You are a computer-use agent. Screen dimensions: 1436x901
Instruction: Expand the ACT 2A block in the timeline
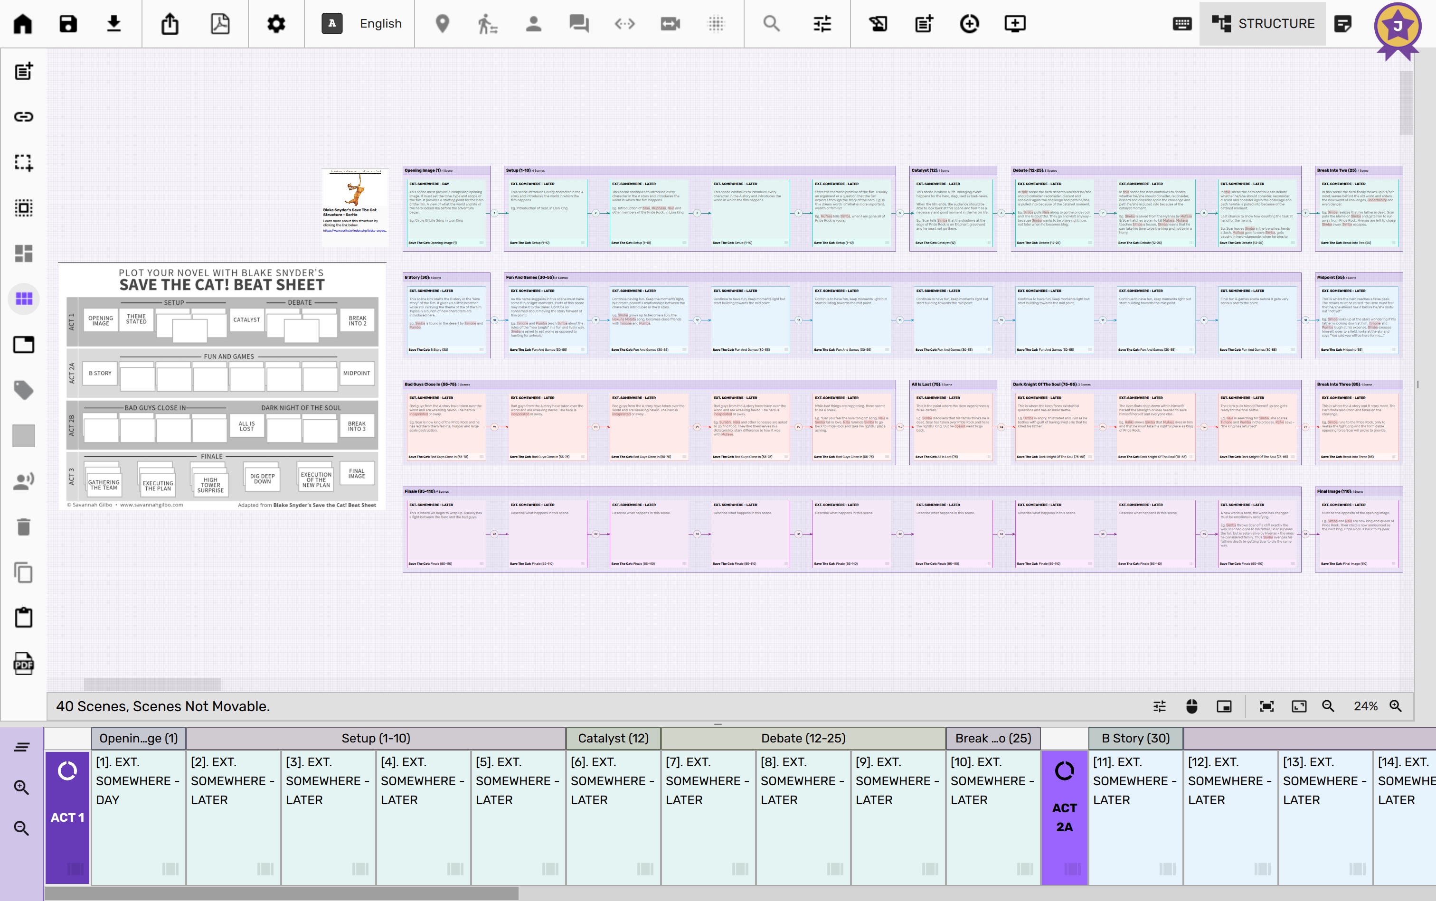[1065, 817]
